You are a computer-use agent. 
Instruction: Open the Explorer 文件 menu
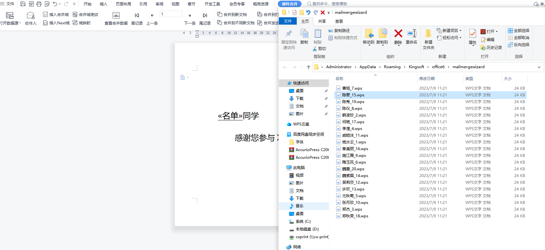point(288,21)
